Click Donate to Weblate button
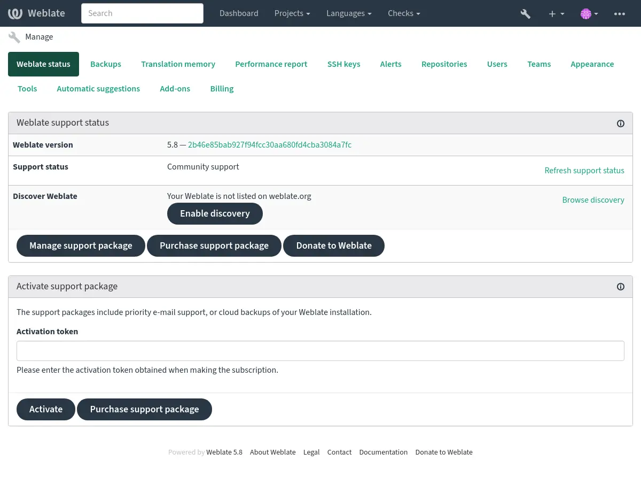The image size is (641, 484). point(334,245)
